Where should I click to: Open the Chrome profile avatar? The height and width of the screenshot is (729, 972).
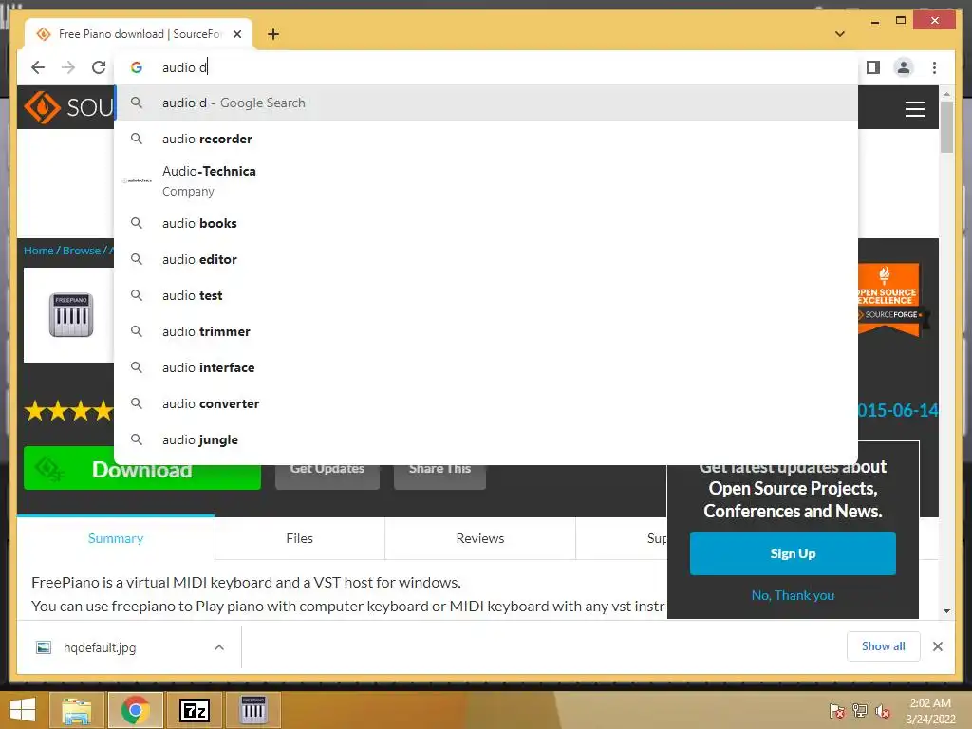[x=904, y=67]
